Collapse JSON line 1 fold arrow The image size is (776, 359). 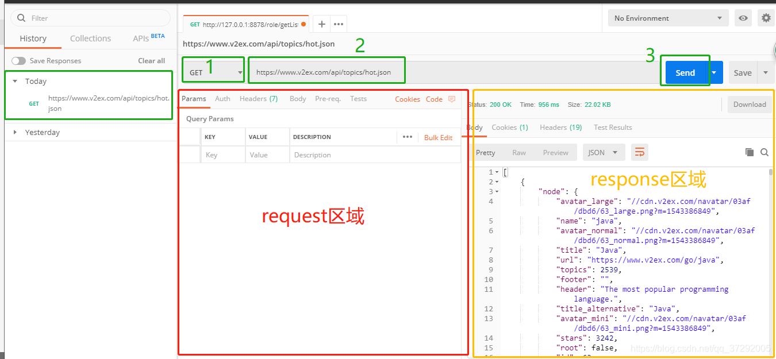tap(497, 172)
